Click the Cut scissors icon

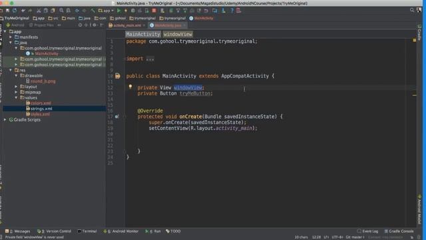tap(39, 11)
